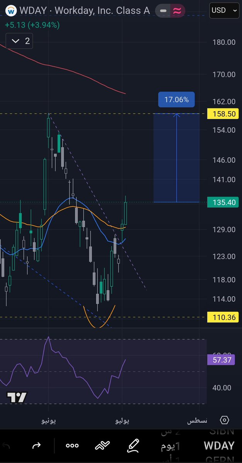Open the WDAY symbol picker
Viewport: 242px width, 463px height.
(219, 446)
